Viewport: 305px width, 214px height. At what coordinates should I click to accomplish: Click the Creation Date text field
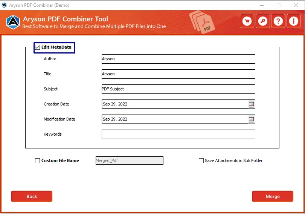[174, 104]
